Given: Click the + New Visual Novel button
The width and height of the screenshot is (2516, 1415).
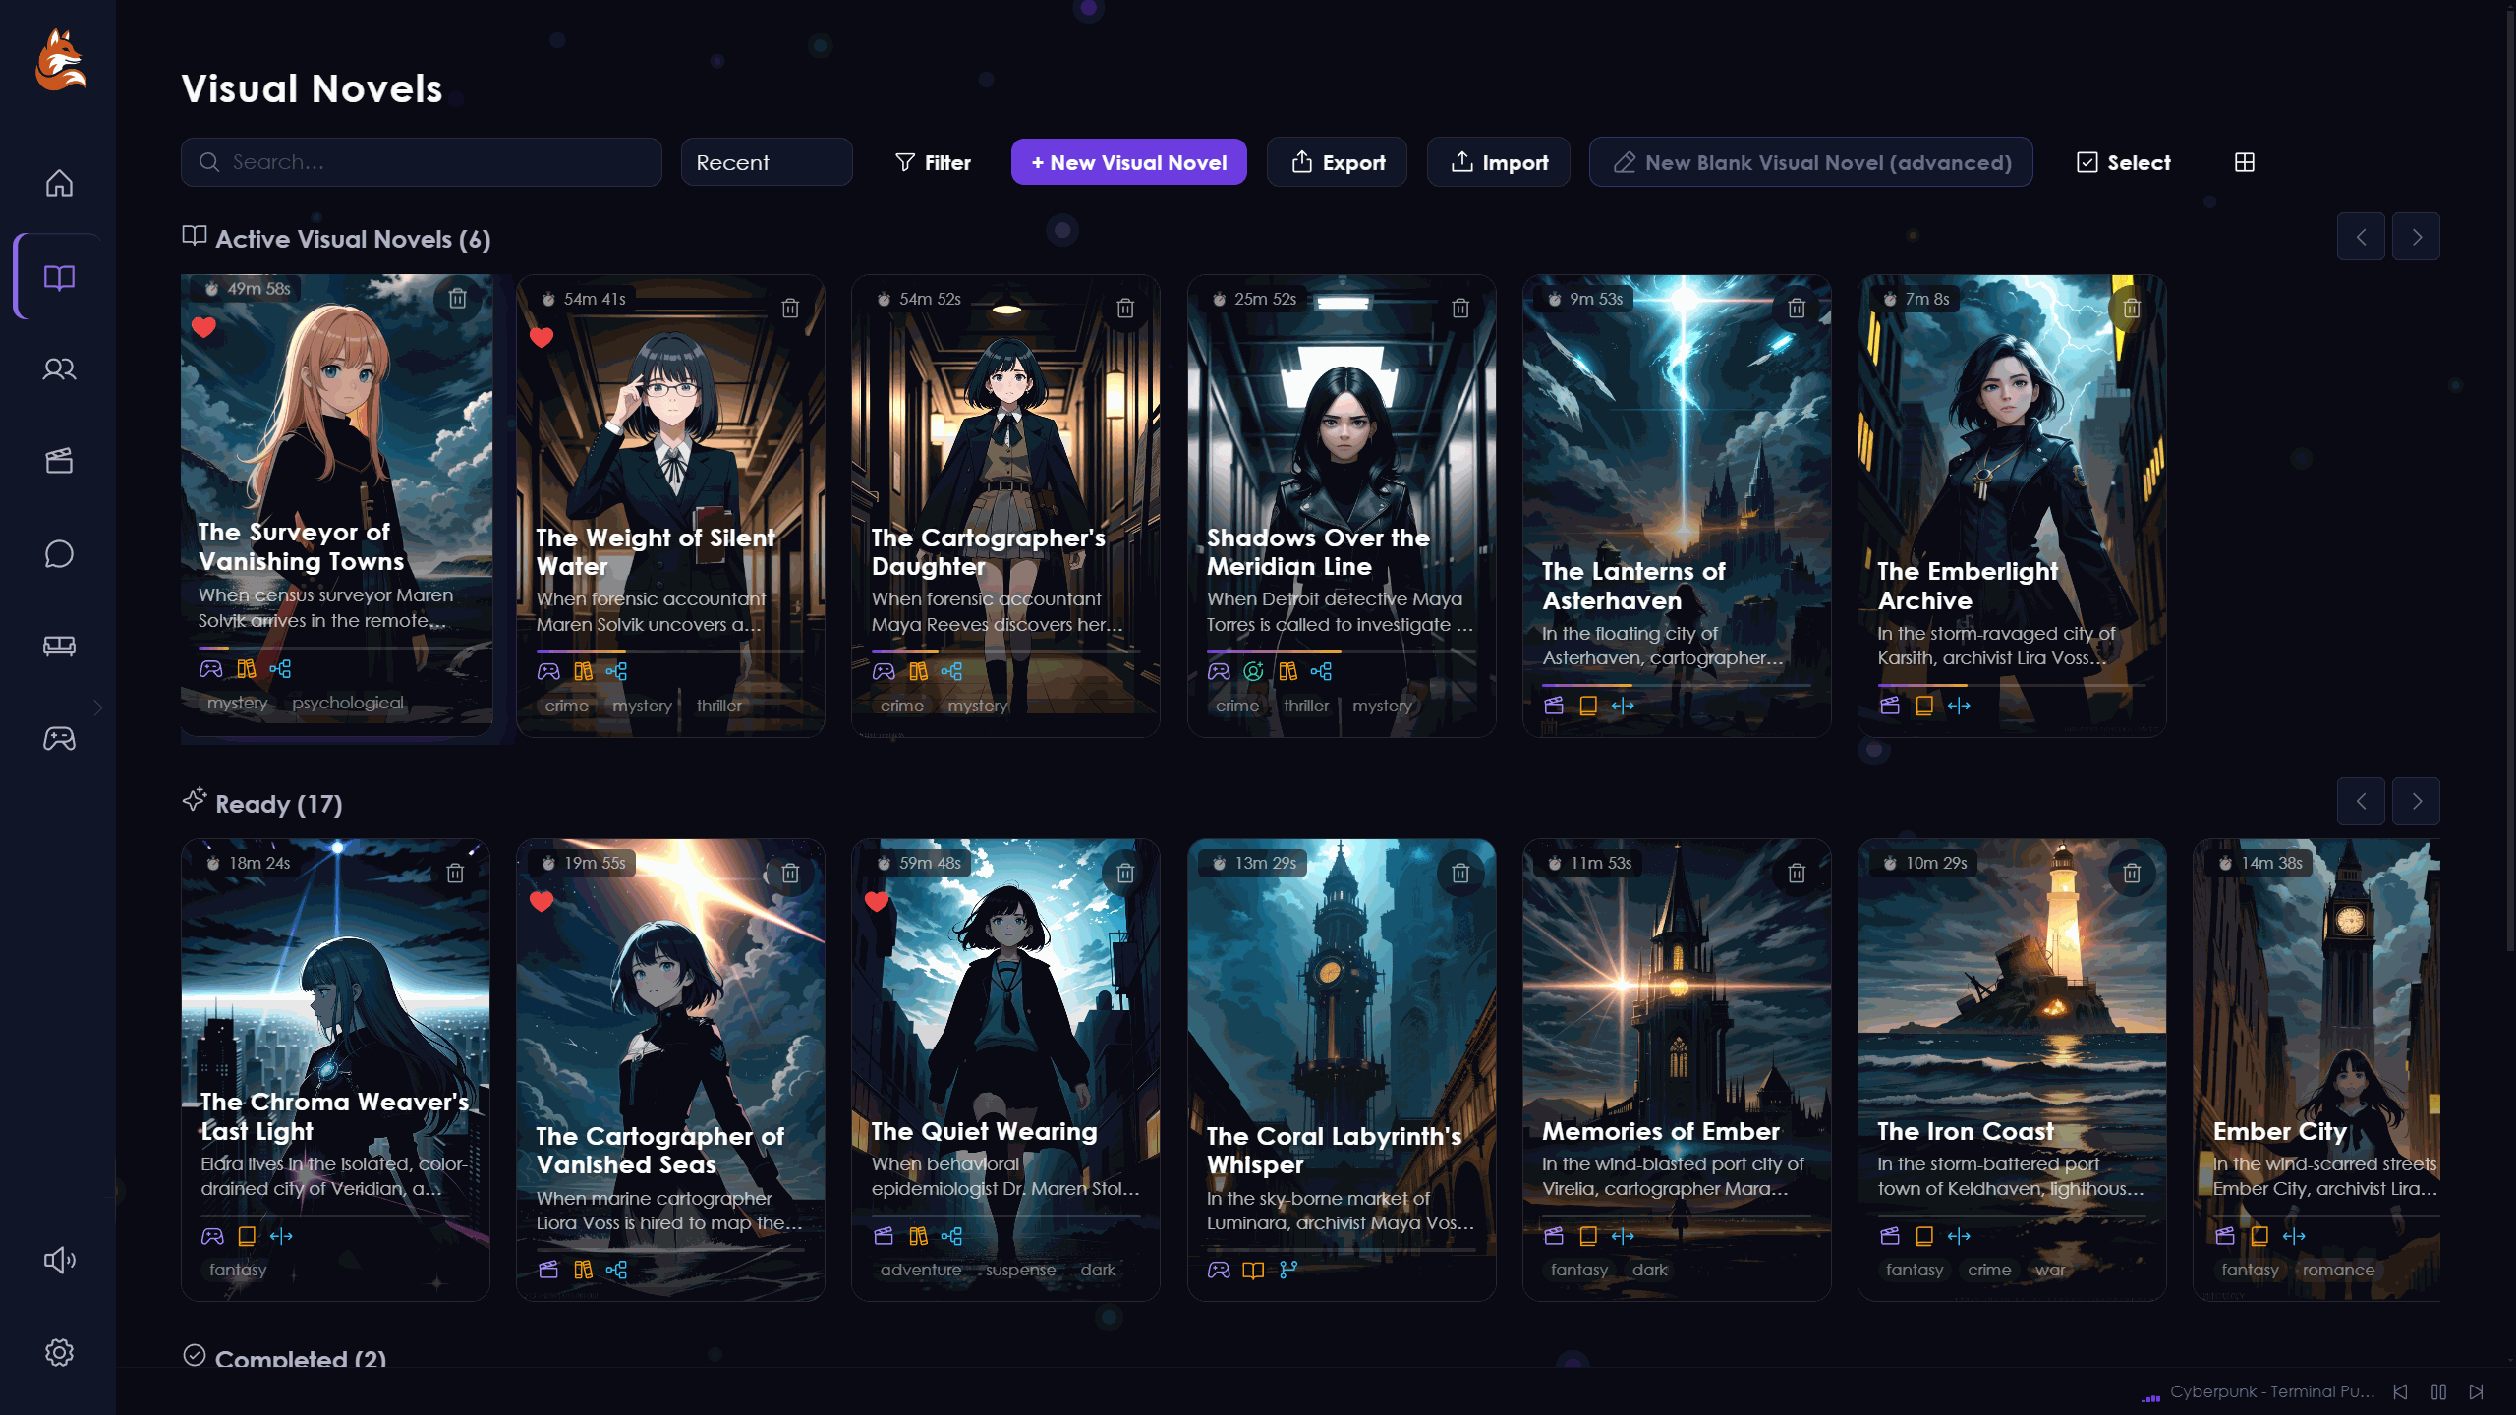Looking at the screenshot, I should point(1127,162).
